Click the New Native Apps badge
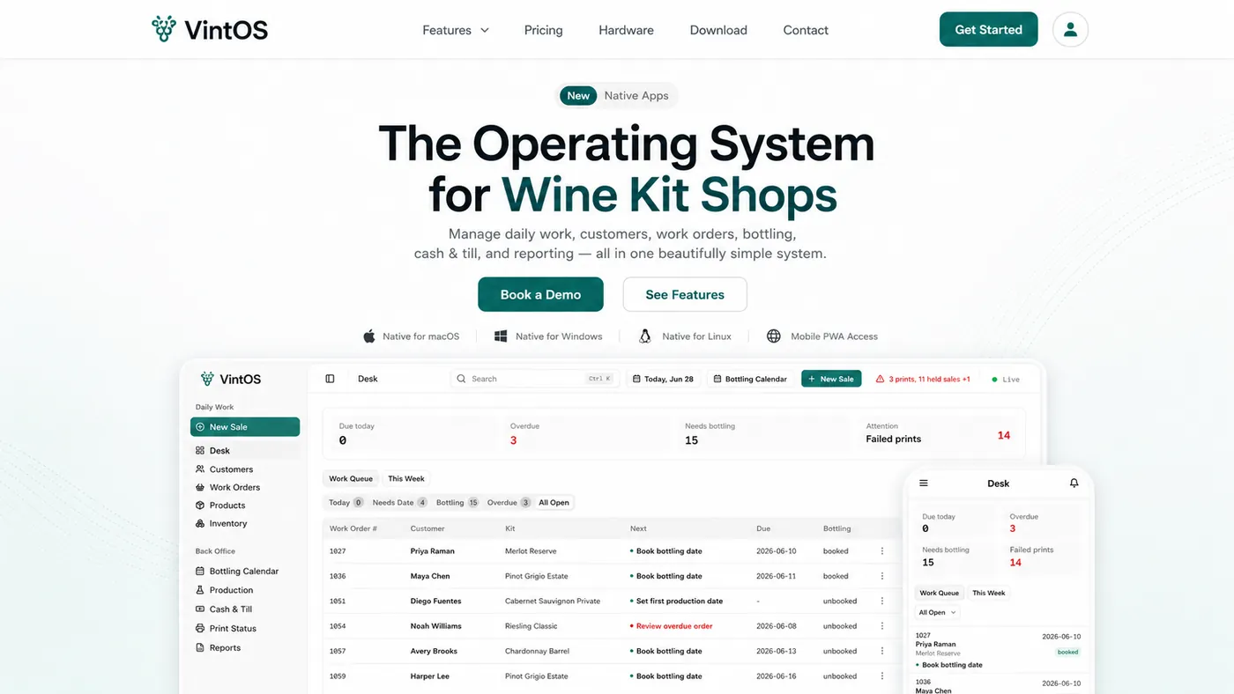Screen dimensions: 1234x694 (616, 96)
